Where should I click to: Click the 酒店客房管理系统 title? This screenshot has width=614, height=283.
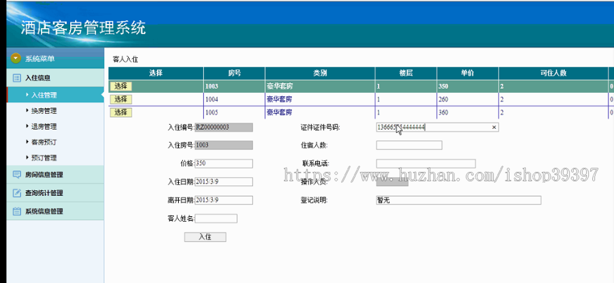coord(83,28)
